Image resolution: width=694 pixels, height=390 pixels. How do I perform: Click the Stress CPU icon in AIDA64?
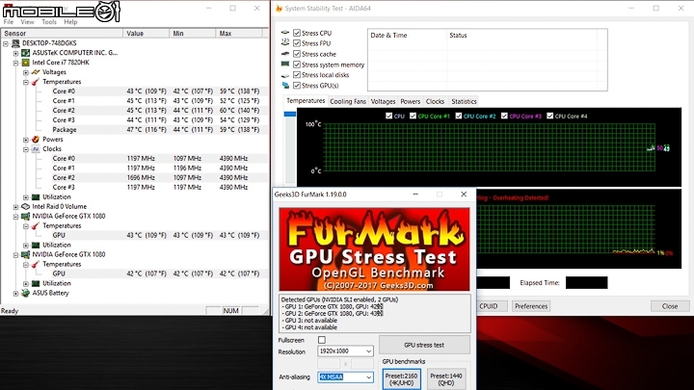coord(285,33)
